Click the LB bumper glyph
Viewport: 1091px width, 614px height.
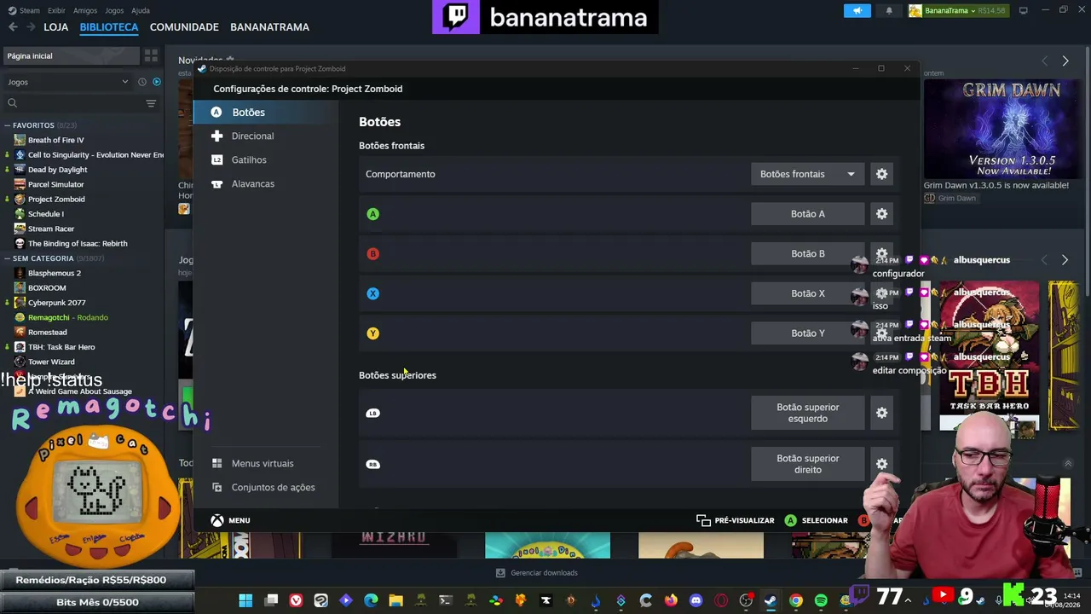tap(372, 413)
